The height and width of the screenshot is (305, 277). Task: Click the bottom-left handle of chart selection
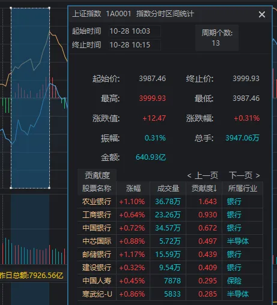pyautogui.click(x=11, y=188)
